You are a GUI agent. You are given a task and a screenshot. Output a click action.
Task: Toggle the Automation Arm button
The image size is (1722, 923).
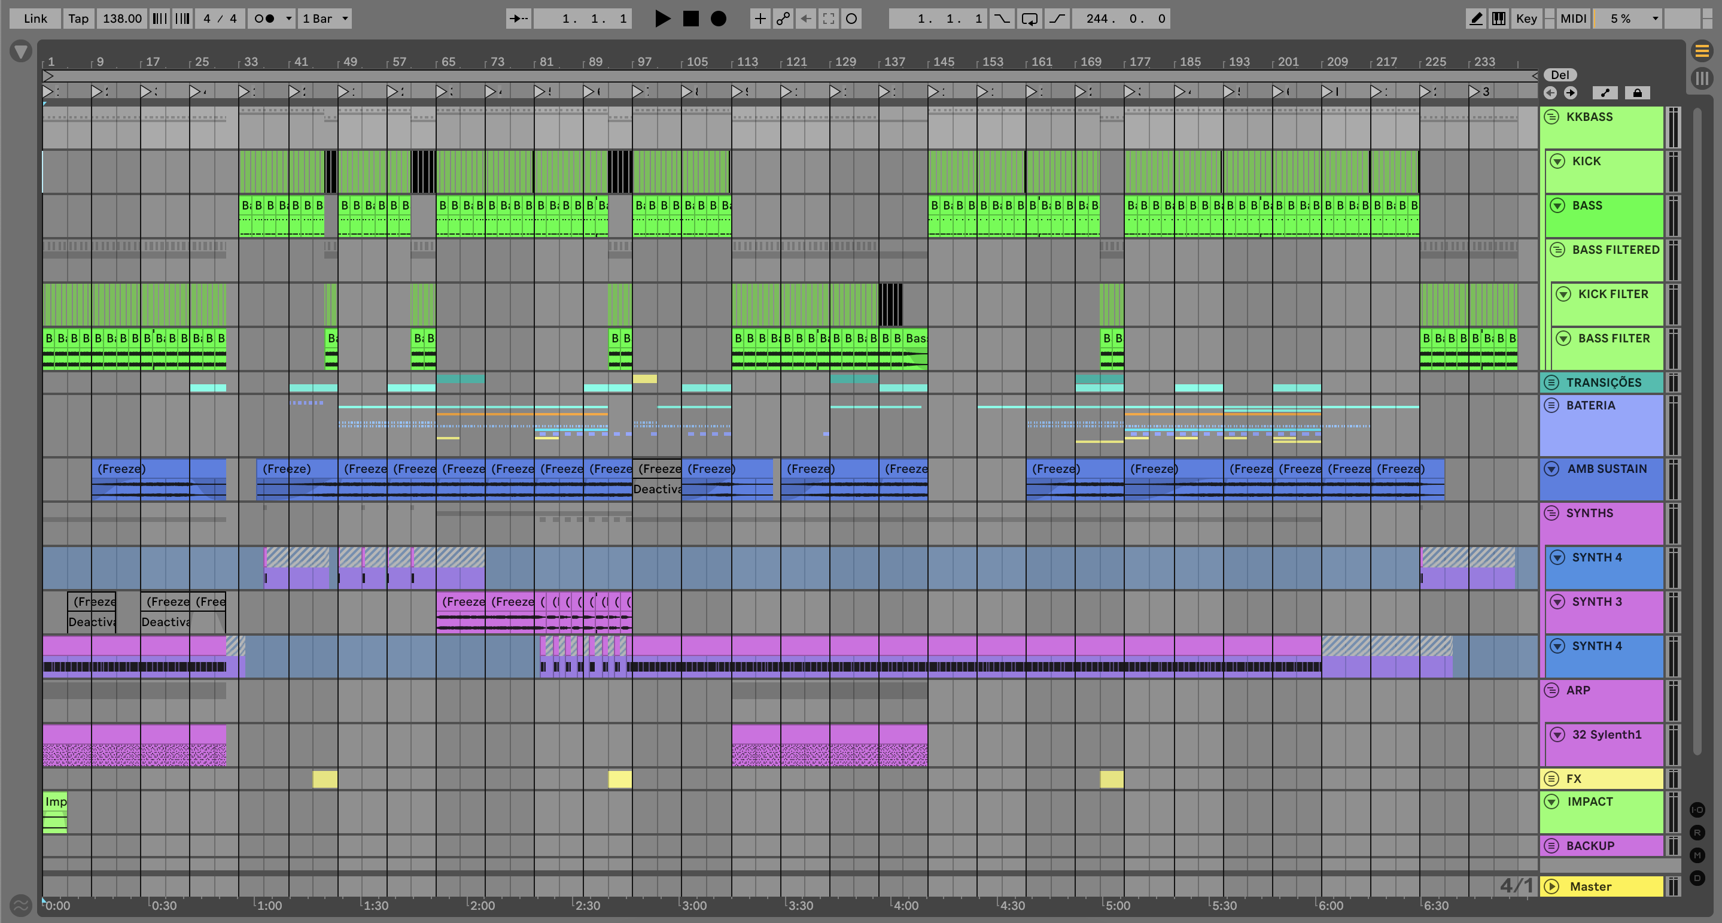783,19
